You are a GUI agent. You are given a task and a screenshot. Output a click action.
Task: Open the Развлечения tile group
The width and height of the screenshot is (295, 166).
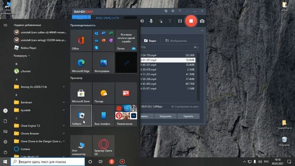click(x=126, y=116)
